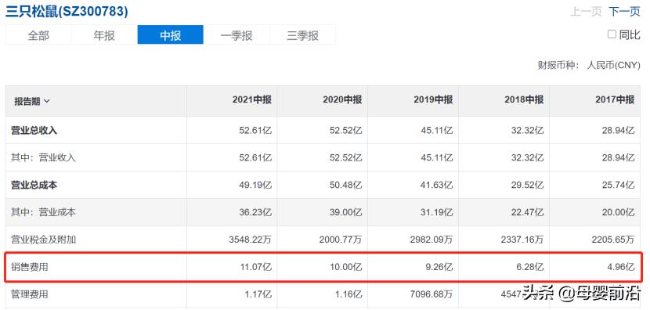The image size is (650, 310).
Task: Enable the 同比 checkbox
Action: (612, 34)
